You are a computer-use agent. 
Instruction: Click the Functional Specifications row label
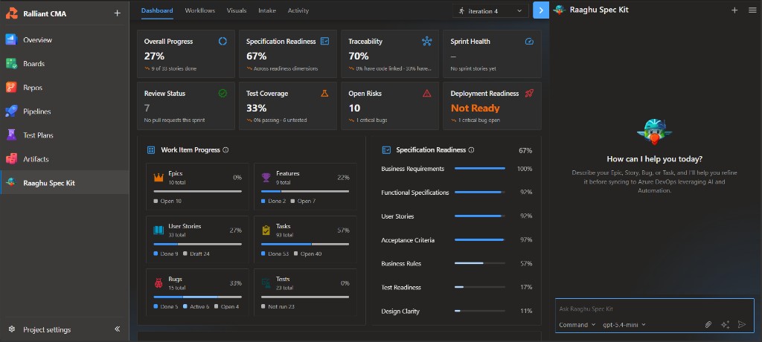click(415, 193)
